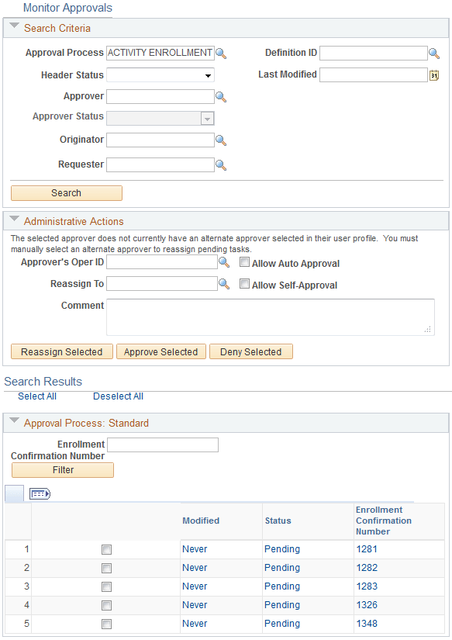Enable the Allow Auto Approval checkbox
This screenshot has width=452, height=640.
[244, 262]
